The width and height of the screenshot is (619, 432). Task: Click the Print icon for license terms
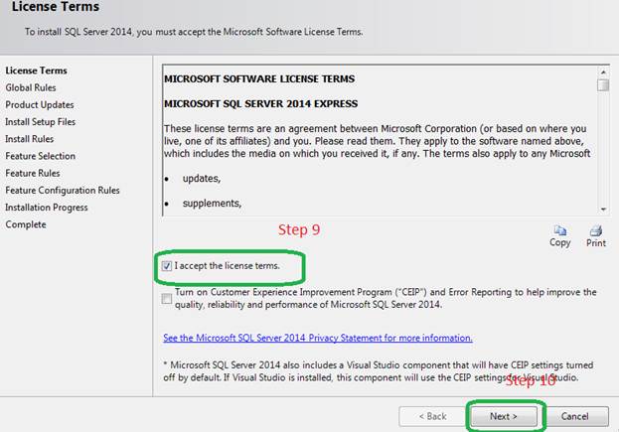pyautogui.click(x=595, y=230)
